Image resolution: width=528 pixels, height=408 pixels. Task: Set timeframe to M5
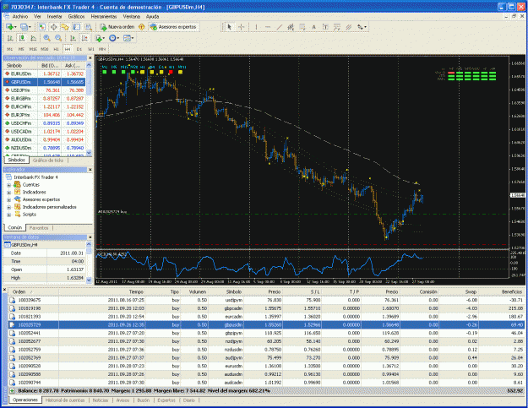(x=21, y=49)
